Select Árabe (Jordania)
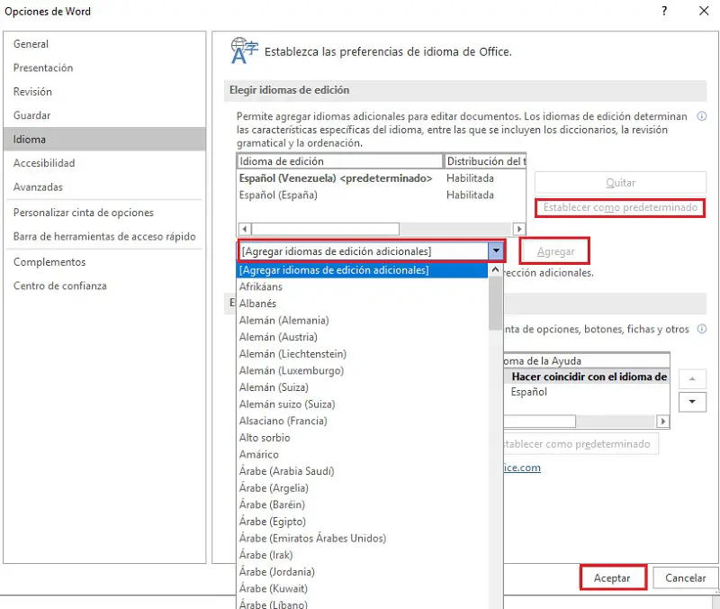 click(x=362, y=572)
